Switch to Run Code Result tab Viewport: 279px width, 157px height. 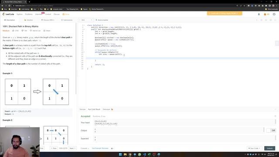[94, 109]
